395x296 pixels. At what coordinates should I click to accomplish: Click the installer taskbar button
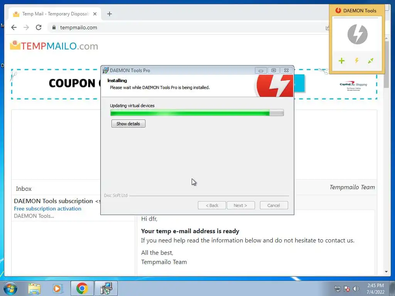click(x=106, y=288)
